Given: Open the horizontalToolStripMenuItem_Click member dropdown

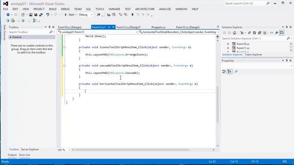Looking at the screenshot, I should click(218, 32).
